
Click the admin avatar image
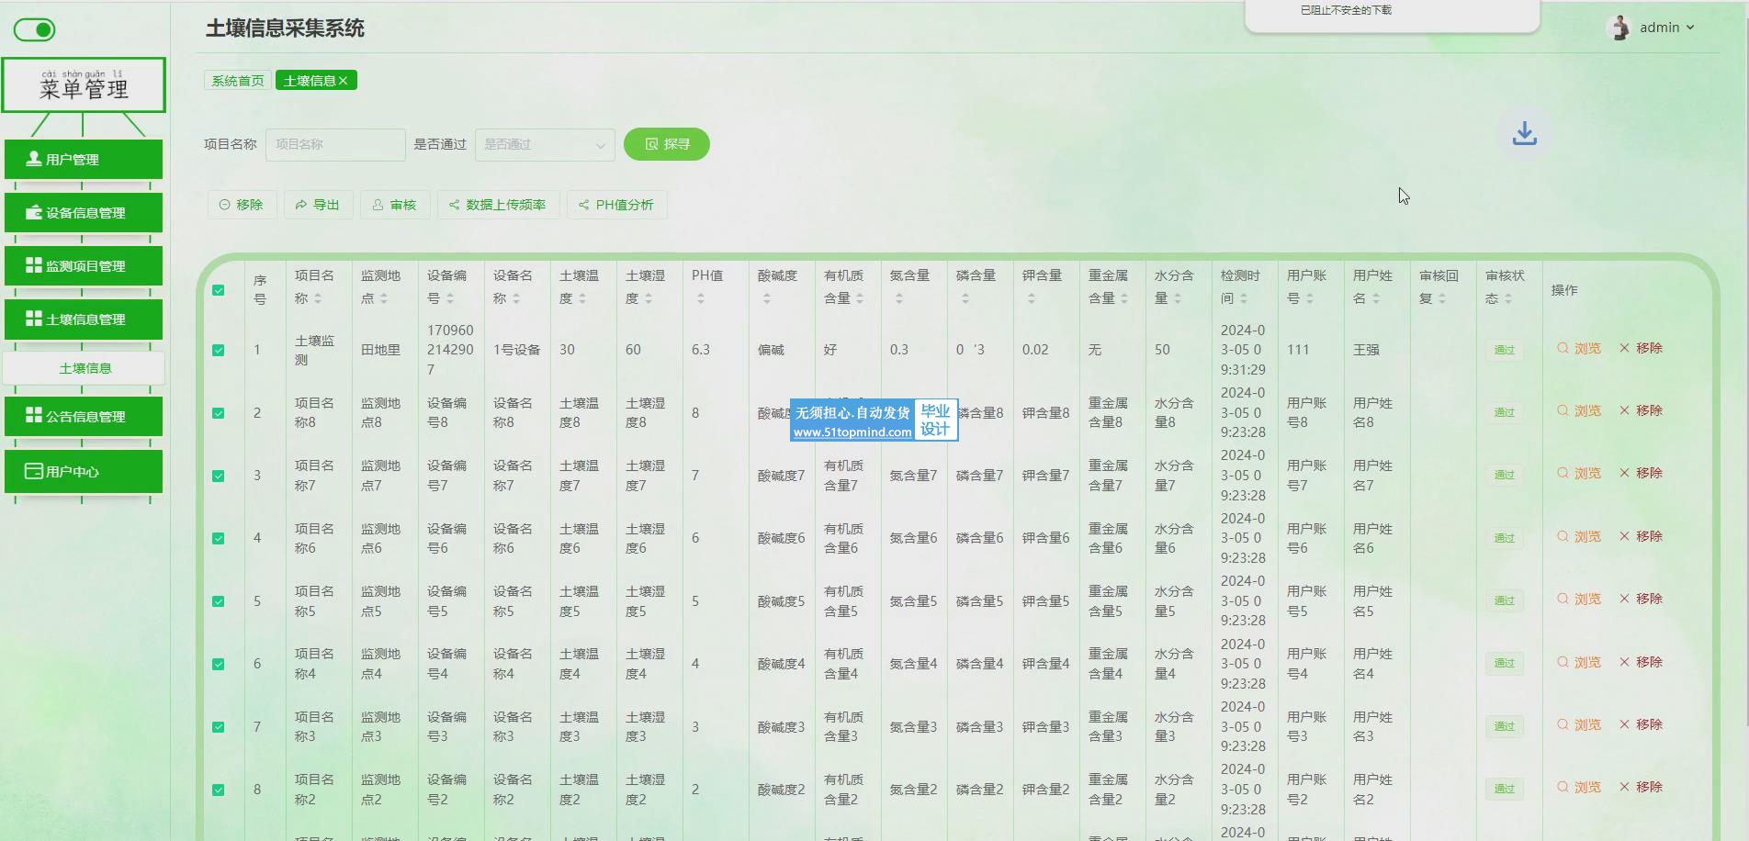click(x=1619, y=28)
